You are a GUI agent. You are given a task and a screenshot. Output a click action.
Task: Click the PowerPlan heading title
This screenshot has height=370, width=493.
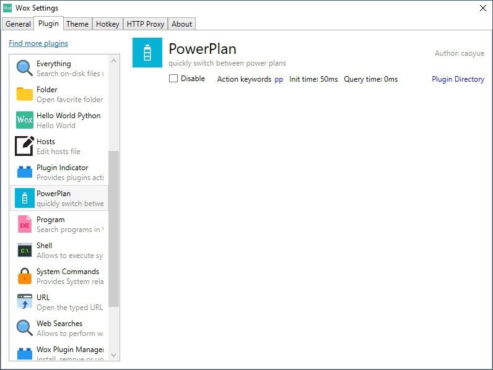203,49
